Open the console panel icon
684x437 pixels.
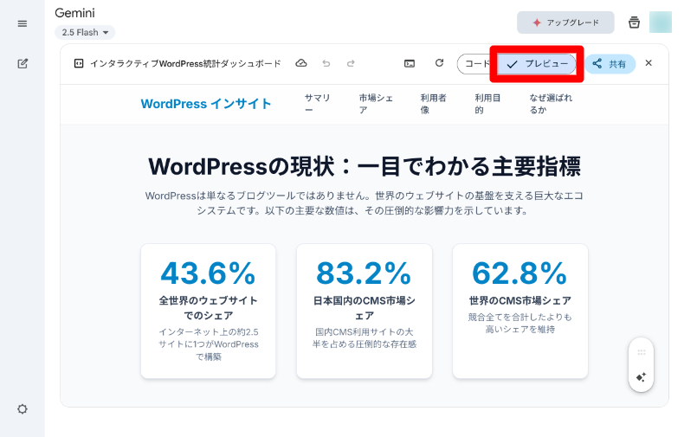[410, 64]
